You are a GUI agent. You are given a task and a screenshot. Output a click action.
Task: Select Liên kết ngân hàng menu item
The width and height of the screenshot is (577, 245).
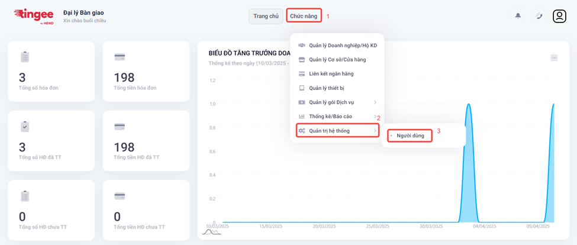click(x=331, y=74)
